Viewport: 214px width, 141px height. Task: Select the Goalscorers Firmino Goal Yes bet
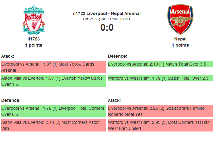pos(160,111)
